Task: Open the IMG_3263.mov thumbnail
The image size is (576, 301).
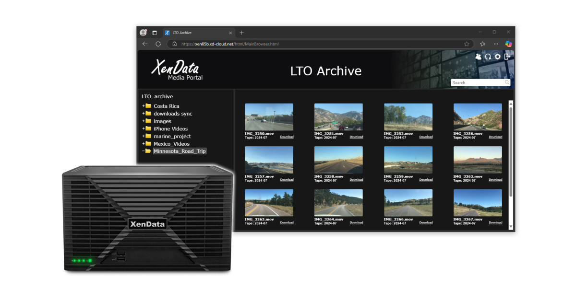Action: tap(269, 203)
